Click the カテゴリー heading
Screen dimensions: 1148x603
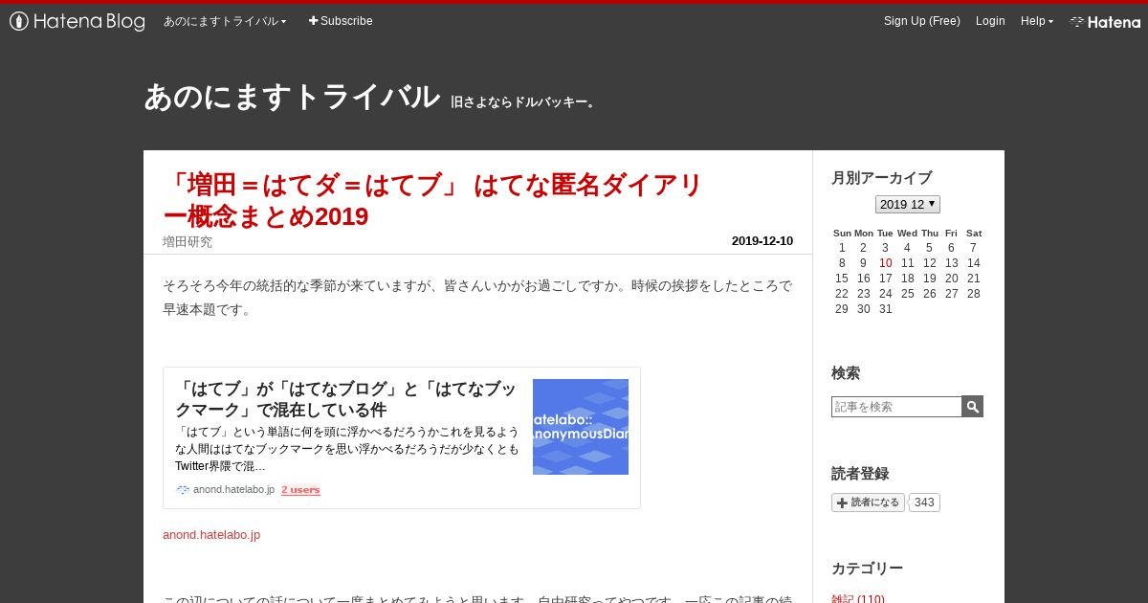pyautogui.click(x=867, y=569)
